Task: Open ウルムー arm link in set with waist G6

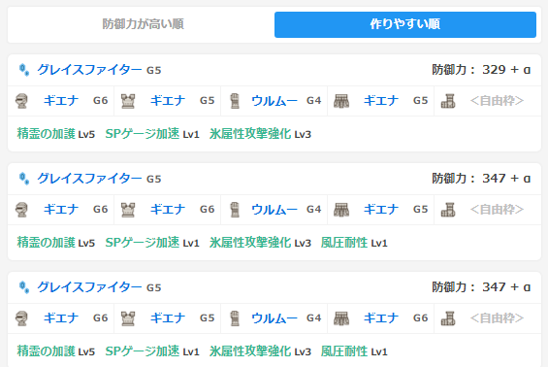Action: tap(274, 318)
